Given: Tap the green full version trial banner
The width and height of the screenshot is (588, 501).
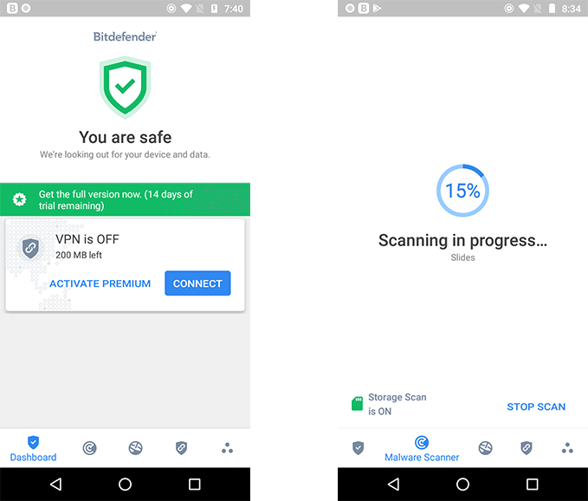Looking at the screenshot, I should point(125,199).
